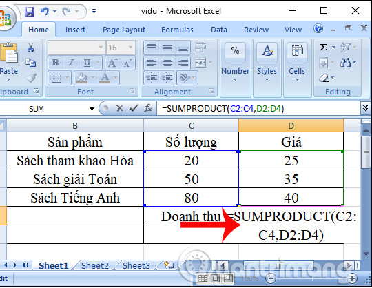The width and height of the screenshot is (372, 288).
Task: Switch to the Page Layout tab
Action: (124, 30)
